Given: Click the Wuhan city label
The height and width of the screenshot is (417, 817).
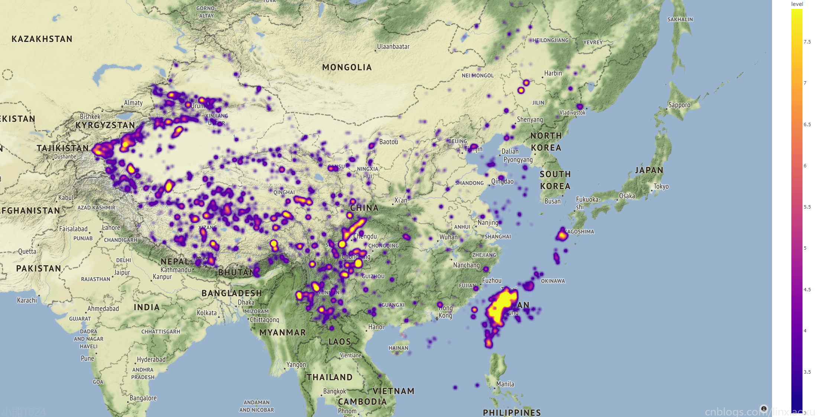Looking at the screenshot, I should click(448, 237).
